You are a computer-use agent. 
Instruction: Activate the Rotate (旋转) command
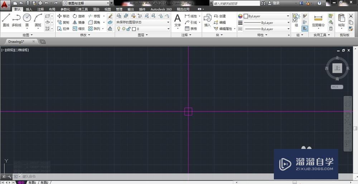coord(79,16)
